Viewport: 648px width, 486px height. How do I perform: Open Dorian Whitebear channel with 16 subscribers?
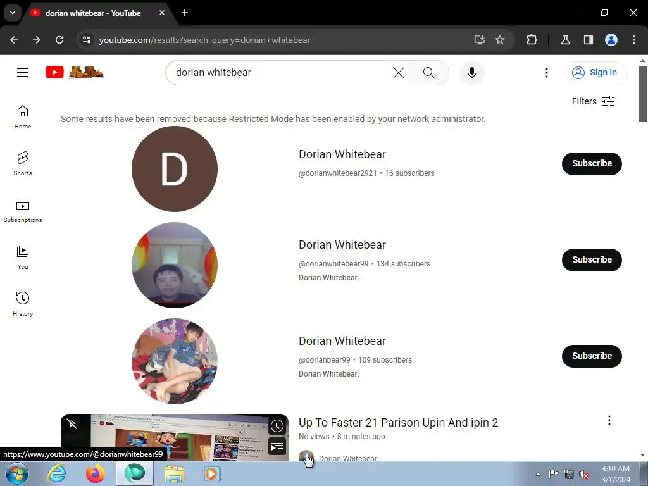click(342, 154)
